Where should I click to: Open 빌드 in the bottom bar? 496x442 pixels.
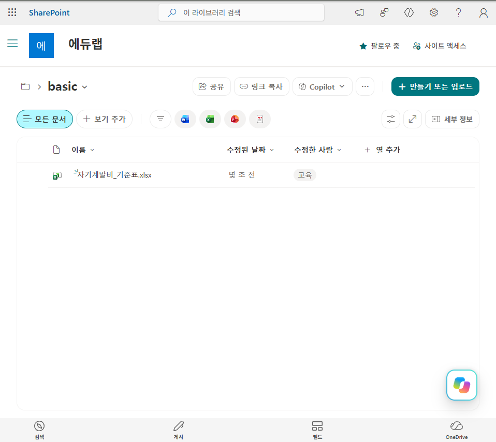(317, 430)
